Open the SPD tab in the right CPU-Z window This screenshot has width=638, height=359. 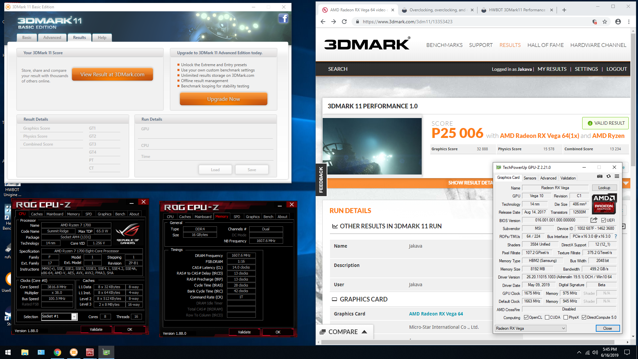coord(237,217)
